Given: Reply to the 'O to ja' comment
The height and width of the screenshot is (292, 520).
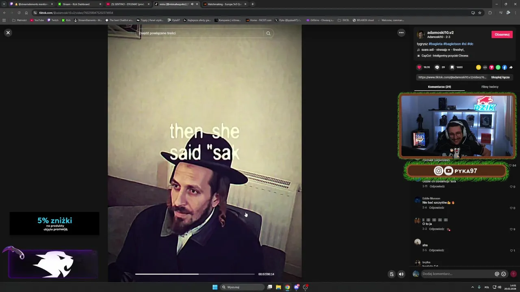Looking at the screenshot, I should pos(437,229).
